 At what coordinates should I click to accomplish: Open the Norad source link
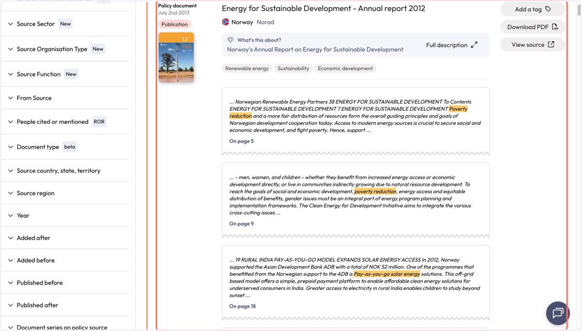(265, 22)
